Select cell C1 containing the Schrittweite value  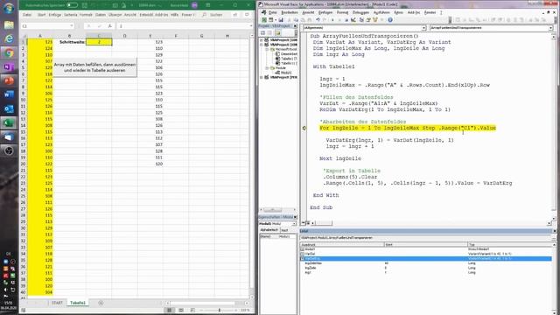point(99,42)
